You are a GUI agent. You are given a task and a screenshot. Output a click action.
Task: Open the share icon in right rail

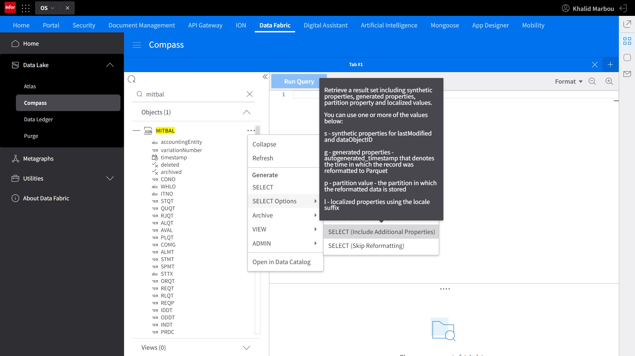coord(627,24)
